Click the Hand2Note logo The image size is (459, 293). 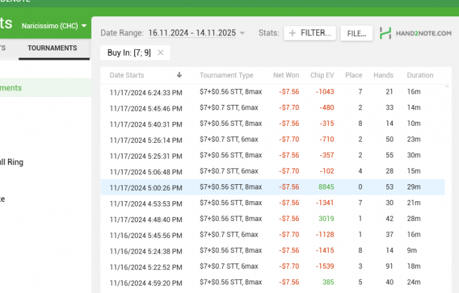(x=416, y=33)
